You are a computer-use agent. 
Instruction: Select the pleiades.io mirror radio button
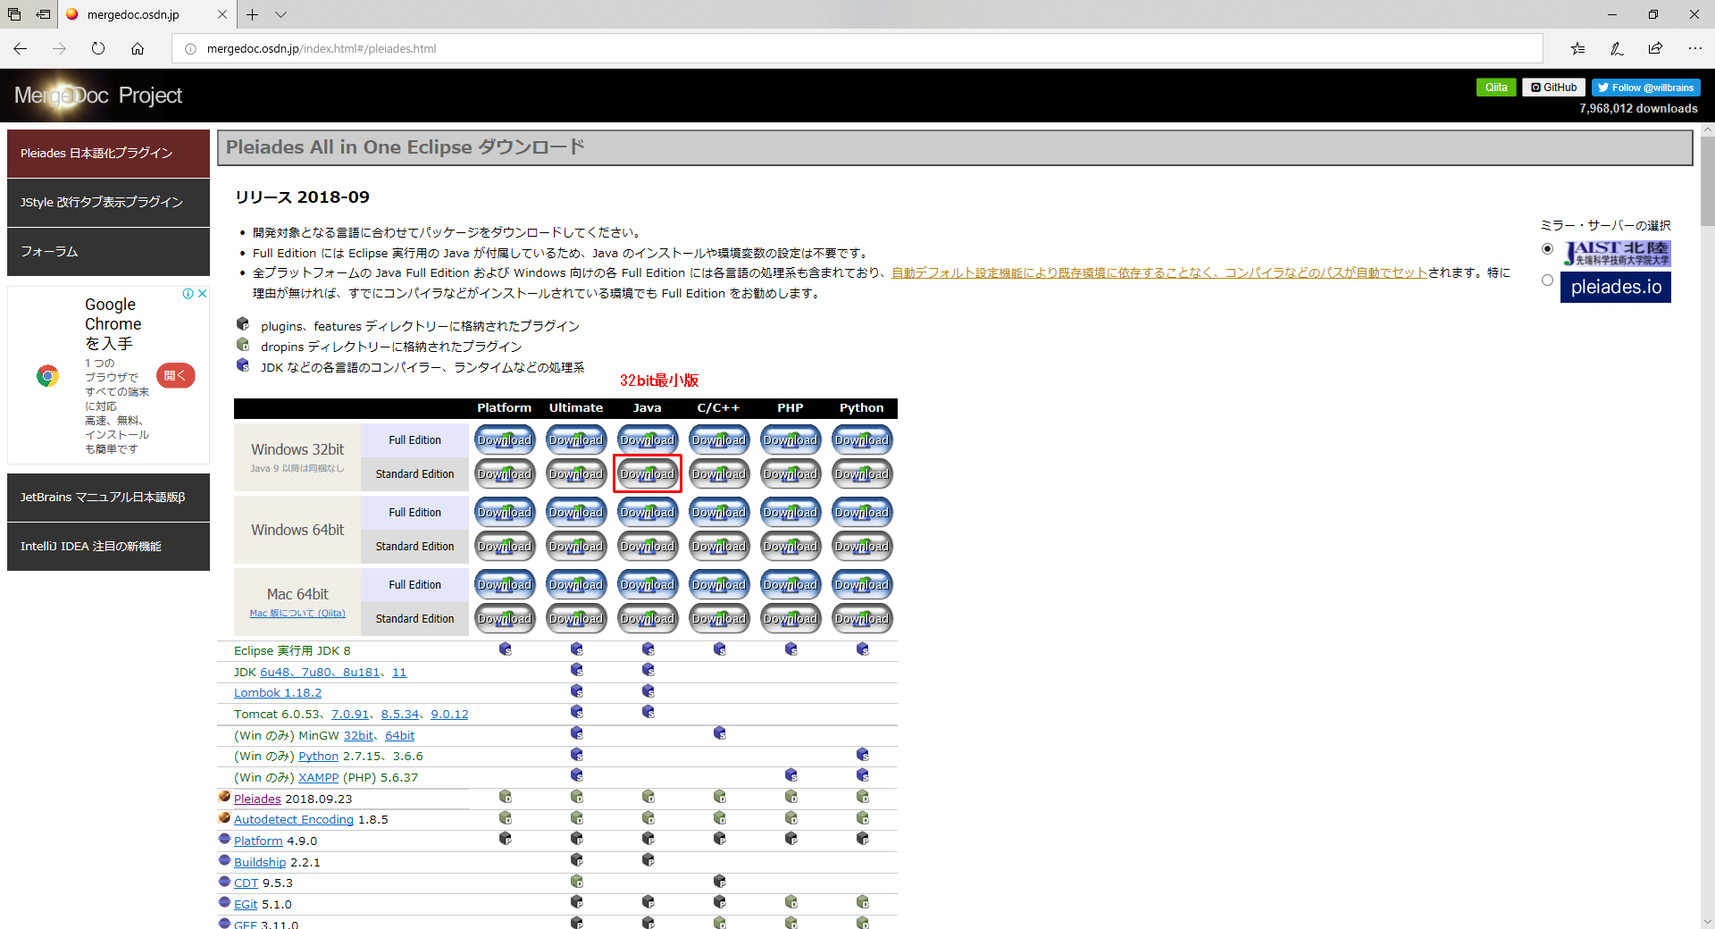(1547, 280)
